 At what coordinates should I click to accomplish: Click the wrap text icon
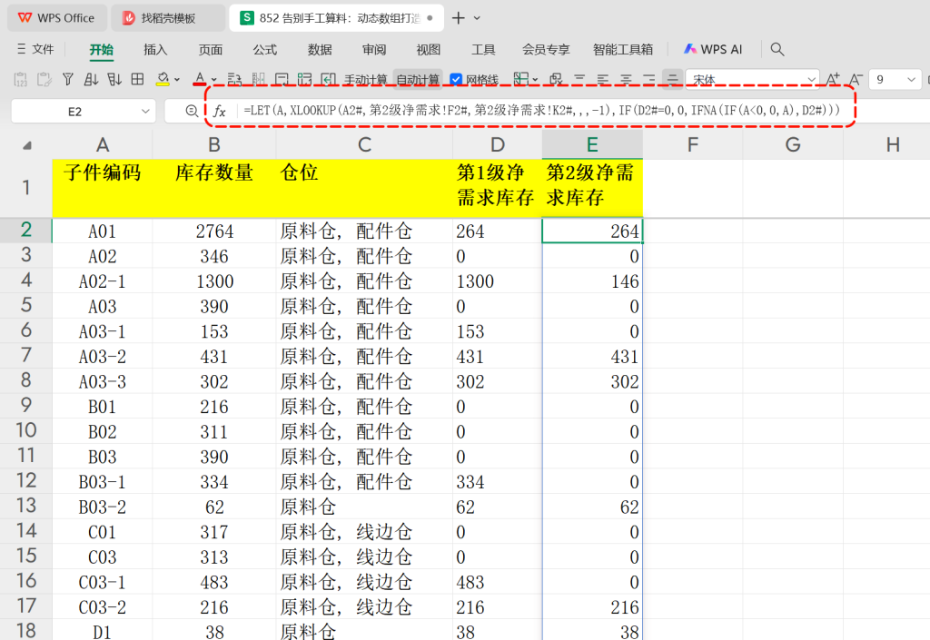coord(282,79)
